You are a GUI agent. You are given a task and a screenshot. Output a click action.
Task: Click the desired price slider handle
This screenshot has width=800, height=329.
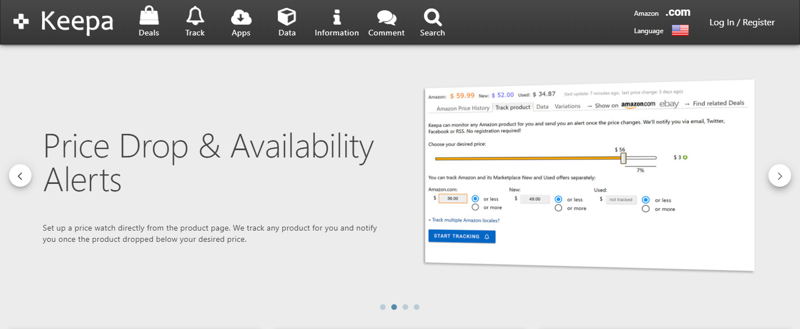pyautogui.click(x=623, y=159)
